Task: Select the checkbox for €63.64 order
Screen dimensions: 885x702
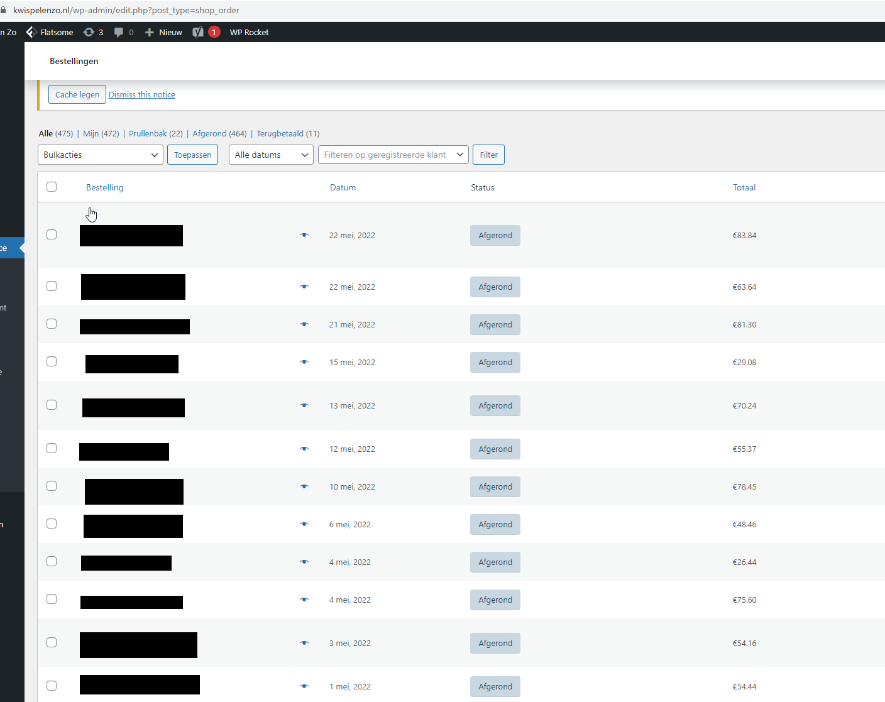Action: pyautogui.click(x=52, y=286)
